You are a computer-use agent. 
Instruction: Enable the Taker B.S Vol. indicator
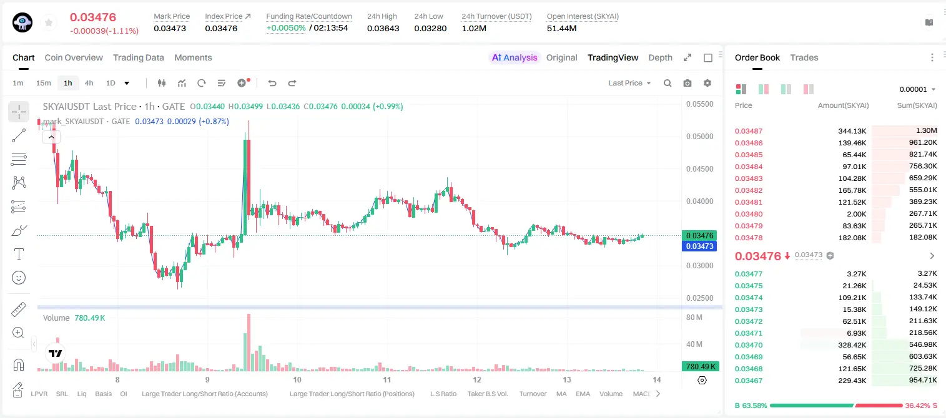(488, 394)
